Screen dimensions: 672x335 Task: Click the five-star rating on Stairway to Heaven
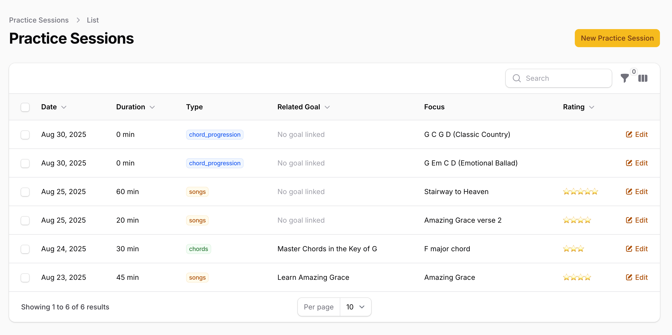pyautogui.click(x=580, y=192)
